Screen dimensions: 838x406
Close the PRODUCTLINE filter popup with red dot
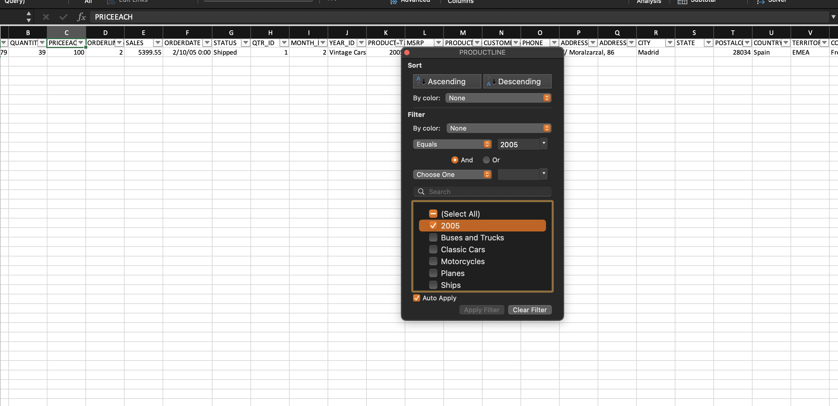(407, 52)
